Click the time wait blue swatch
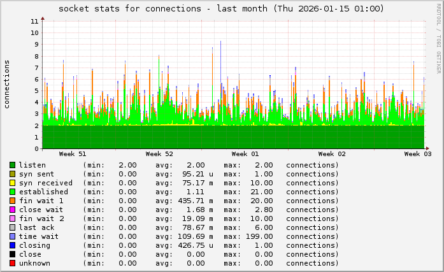The image size is (444, 272). [x=12, y=236]
